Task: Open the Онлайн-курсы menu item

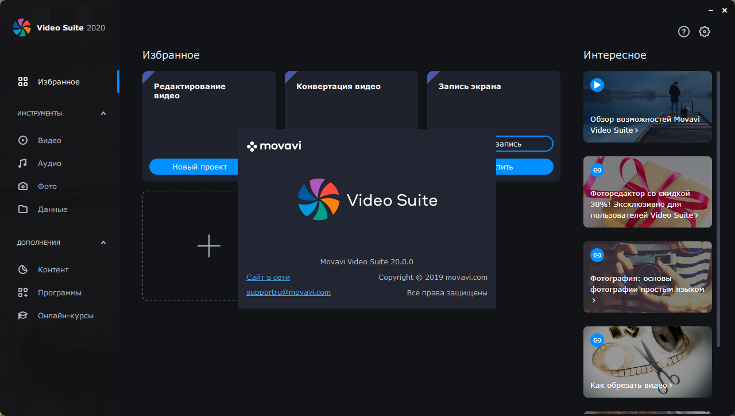Action: pyautogui.click(x=65, y=315)
